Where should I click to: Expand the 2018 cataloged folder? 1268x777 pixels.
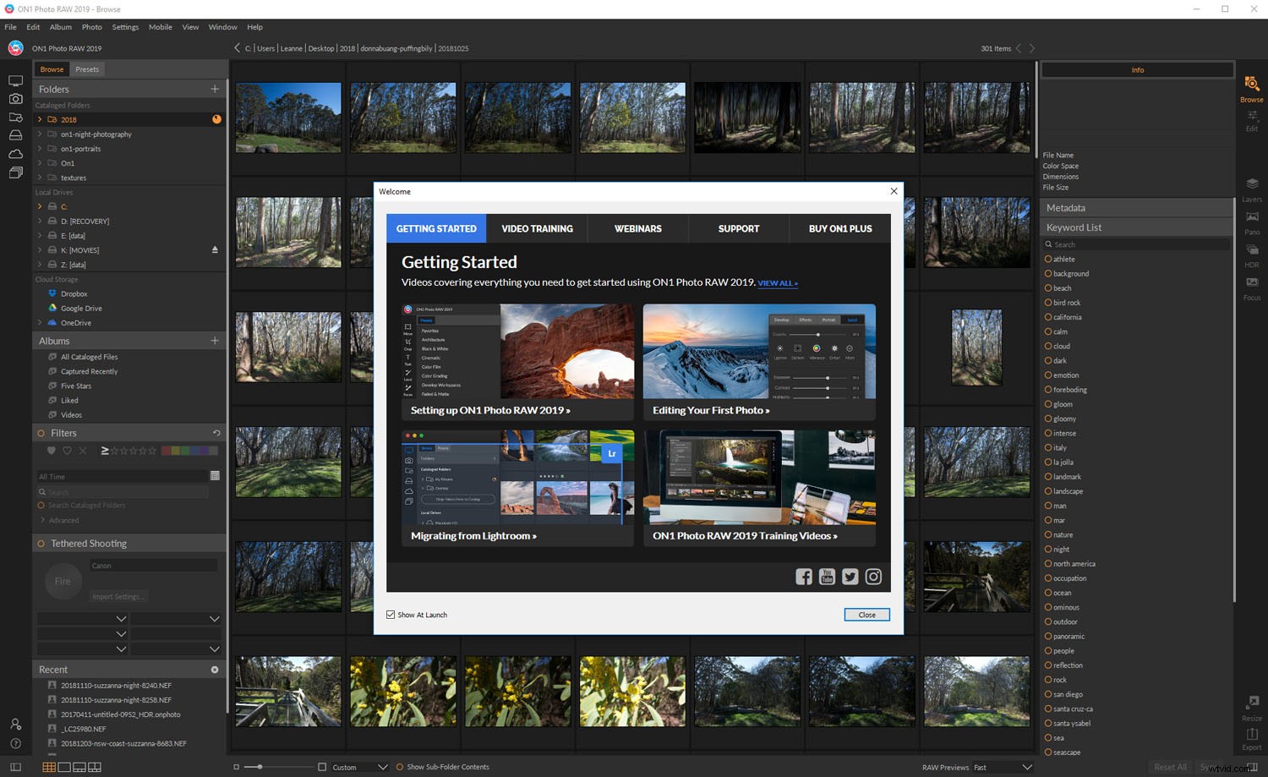pyautogui.click(x=39, y=119)
